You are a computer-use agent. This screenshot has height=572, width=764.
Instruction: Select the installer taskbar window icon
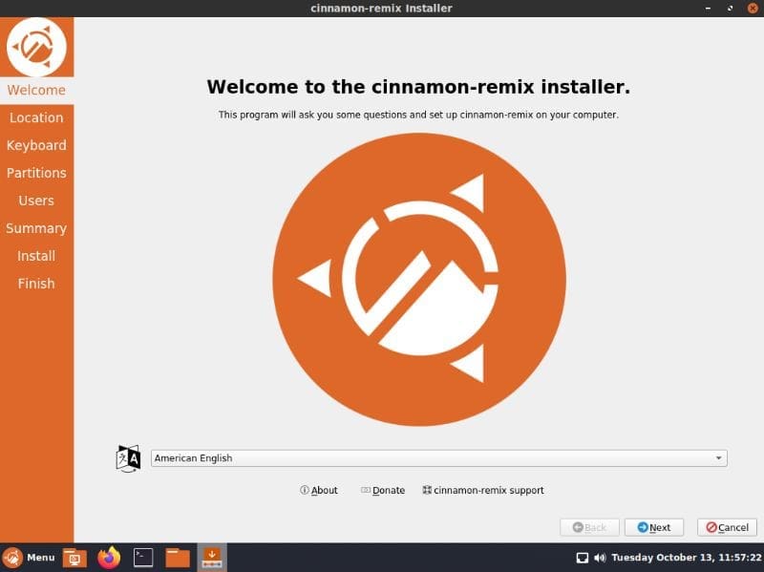coord(212,558)
